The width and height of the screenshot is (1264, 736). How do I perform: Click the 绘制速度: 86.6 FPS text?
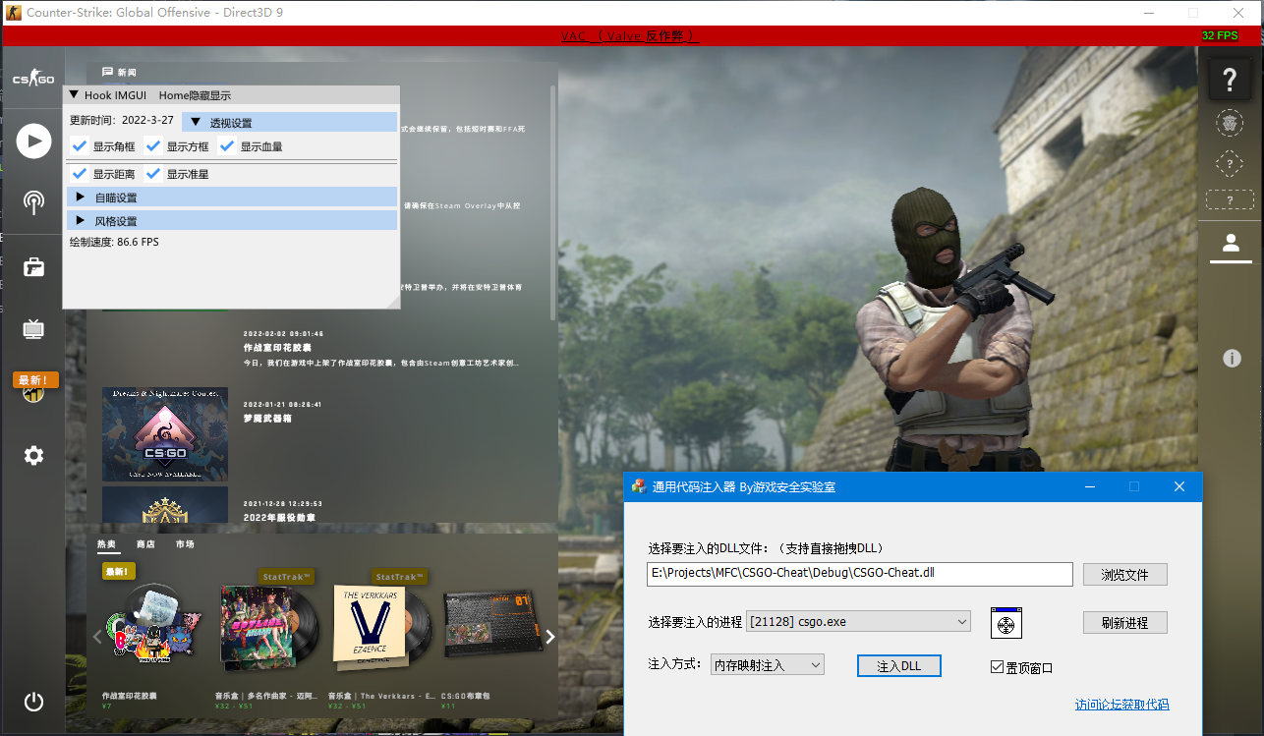114,242
